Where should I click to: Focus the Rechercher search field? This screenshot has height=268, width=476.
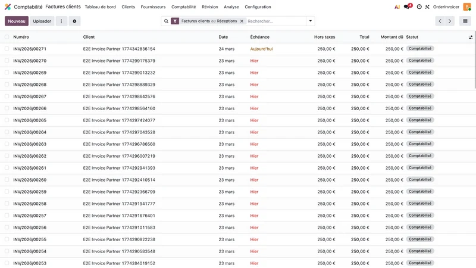[275, 21]
